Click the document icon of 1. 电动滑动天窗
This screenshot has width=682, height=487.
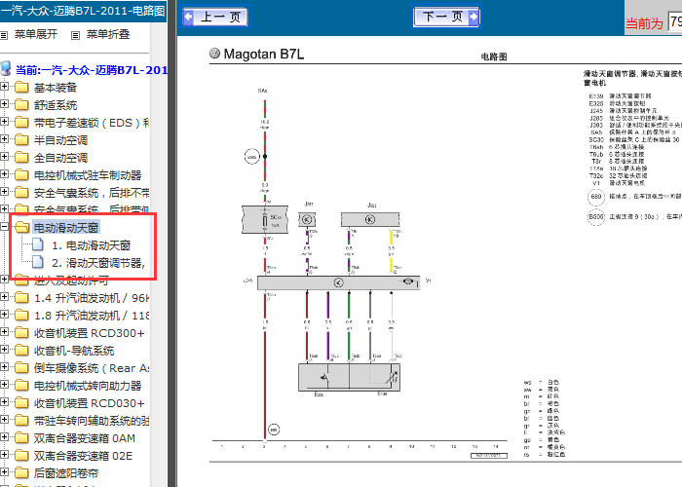click(x=38, y=244)
